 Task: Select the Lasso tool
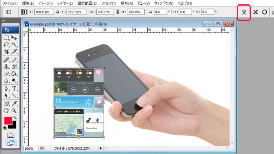click(x=6, y=44)
